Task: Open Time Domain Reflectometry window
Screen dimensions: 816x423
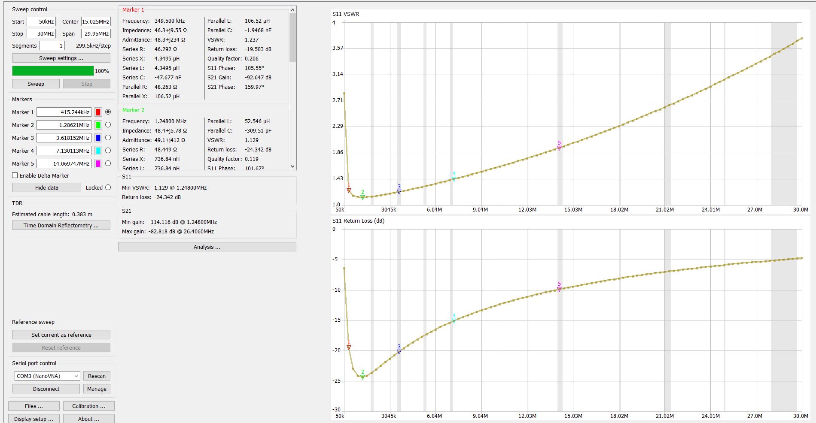Action: tap(61, 226)
